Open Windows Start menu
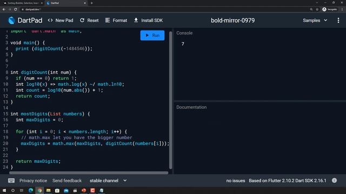Image resolution: width=346 pixels, height=194 pixels. tap(4, 190)
